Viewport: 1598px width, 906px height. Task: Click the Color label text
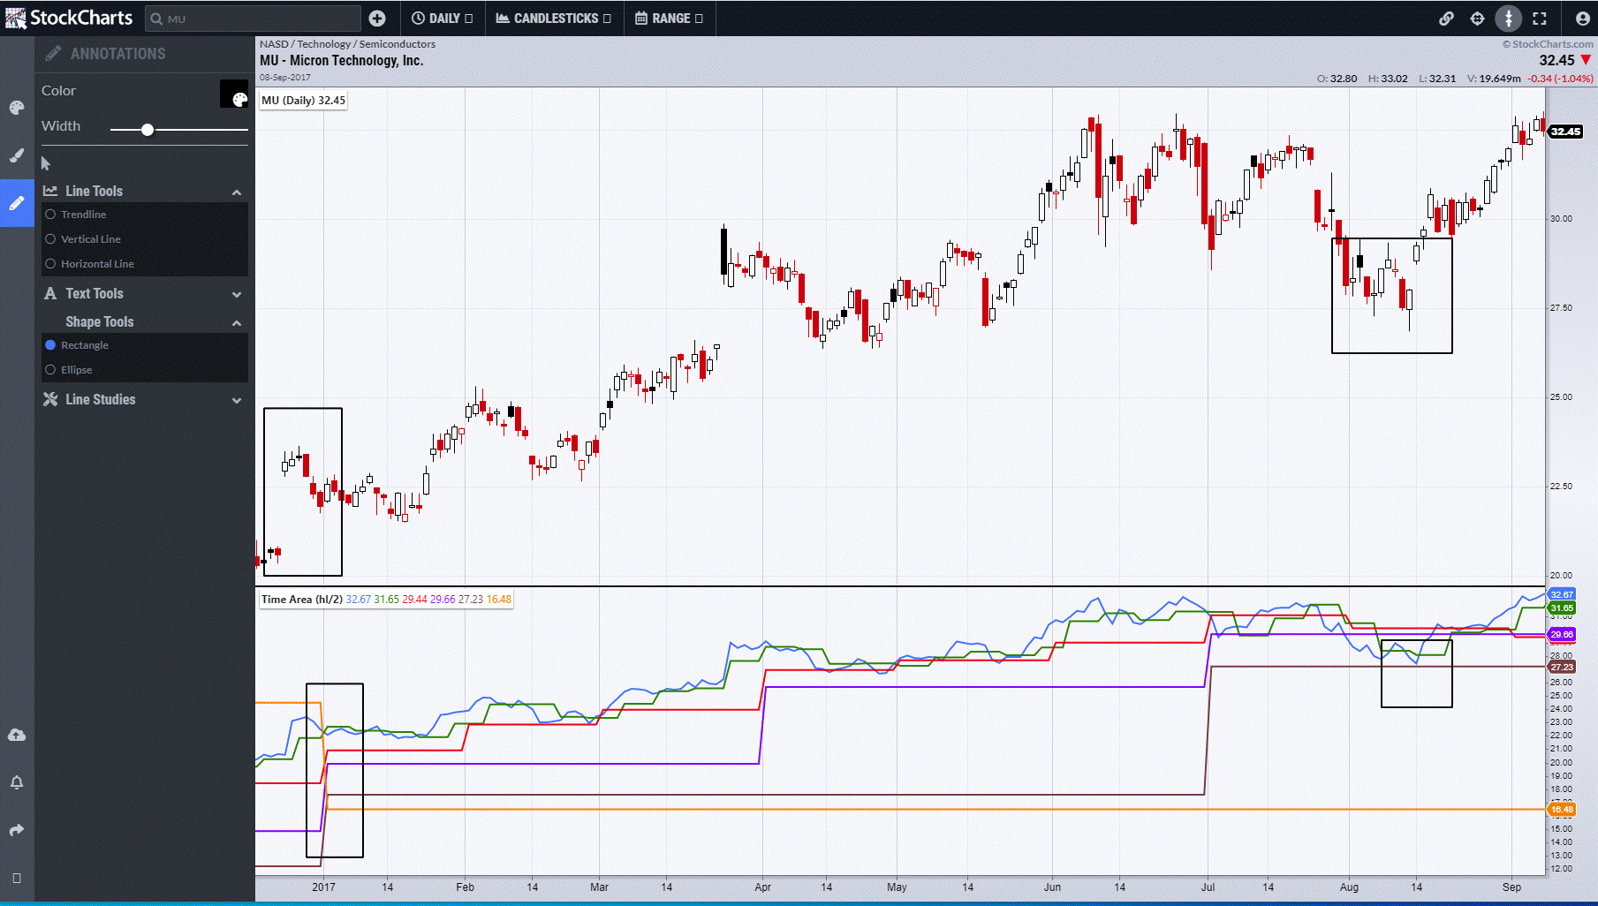(58, 91)
